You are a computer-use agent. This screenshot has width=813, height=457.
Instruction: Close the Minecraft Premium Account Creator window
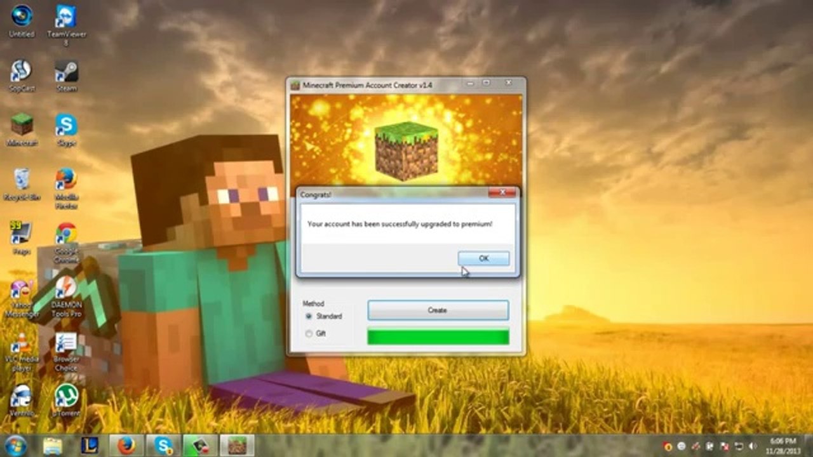[x=507, y=83]
